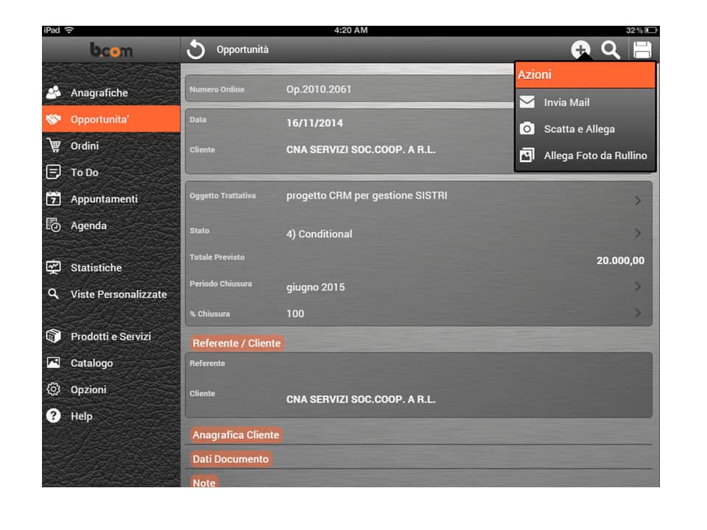The width and height of the screenshot is (707, 530).
Task: Open the Dati Documento section
Action: 231,459
